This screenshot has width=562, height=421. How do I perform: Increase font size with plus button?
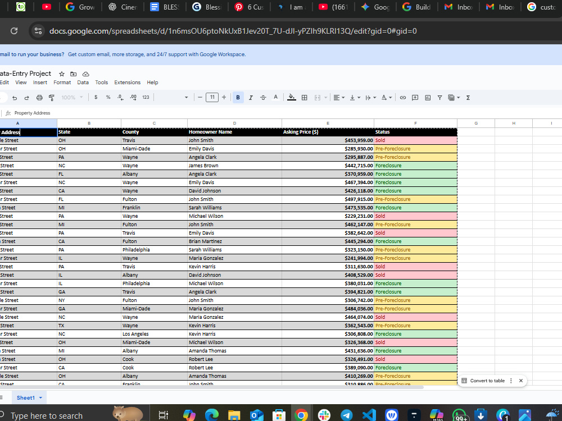click(x=224, y=97)
